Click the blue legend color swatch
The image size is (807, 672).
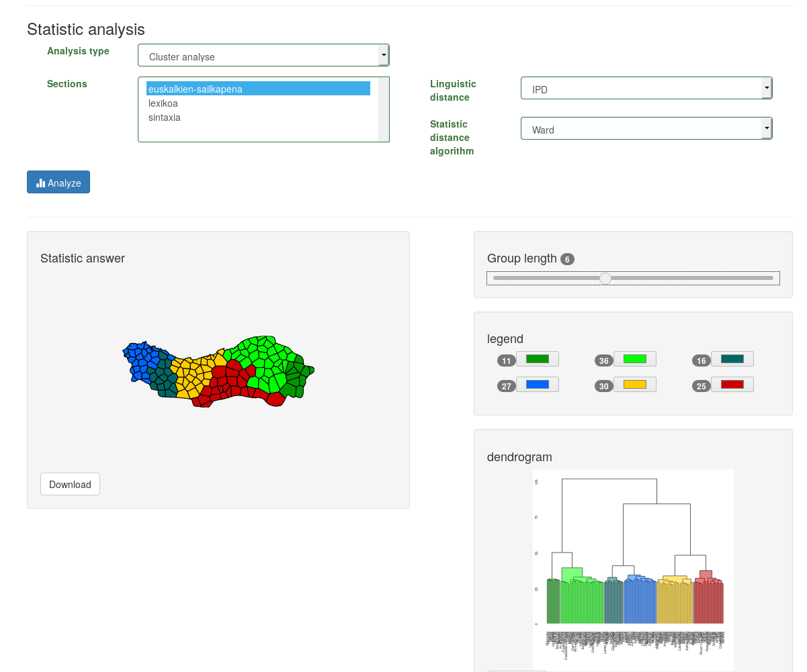click(537, 385)
